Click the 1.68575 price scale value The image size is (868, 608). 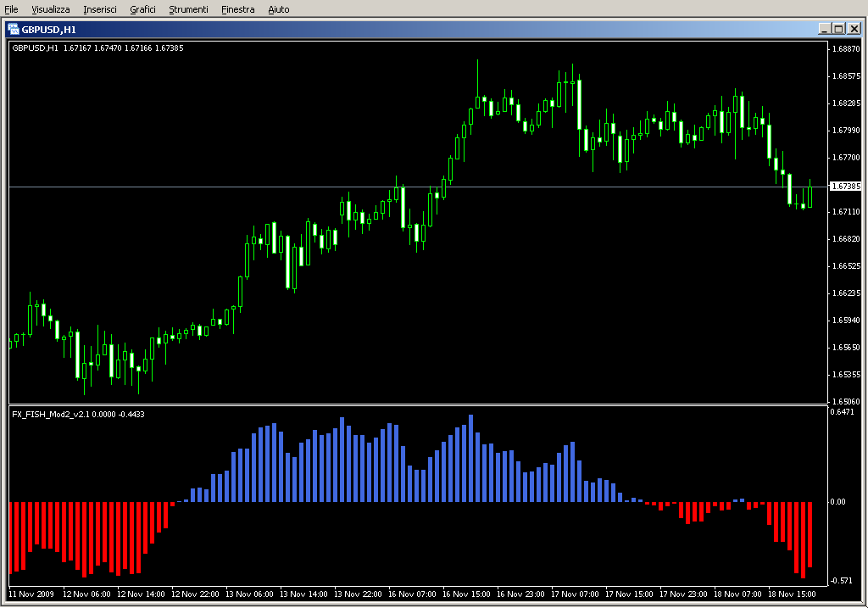[x=847, y=75]
